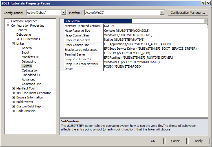This screenshot has height=147, width=212.
Task: Select Swap Run From CD property
Action: (83, 59)
